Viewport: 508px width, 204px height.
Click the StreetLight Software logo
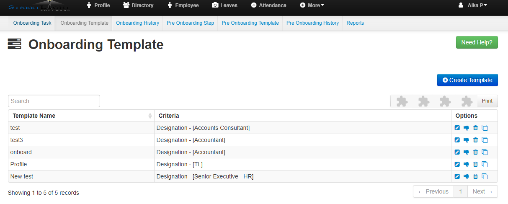[x=39, y=6]
